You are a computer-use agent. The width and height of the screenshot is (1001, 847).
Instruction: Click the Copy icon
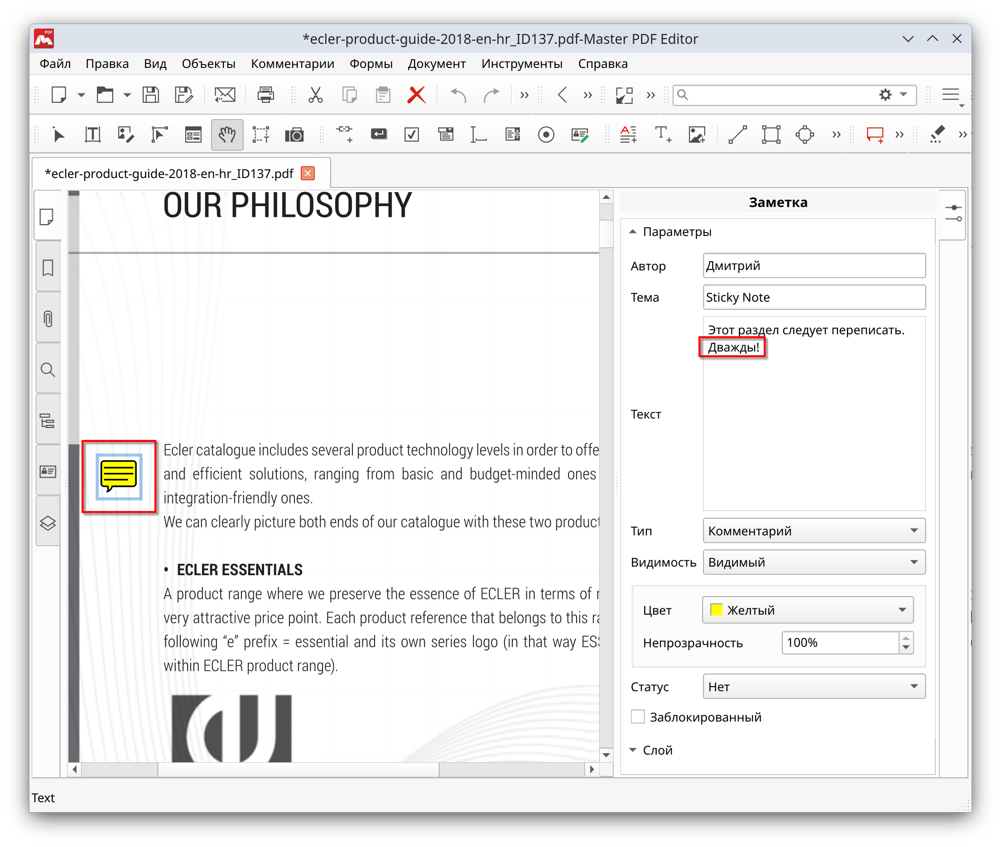click(x=350, y=95)
